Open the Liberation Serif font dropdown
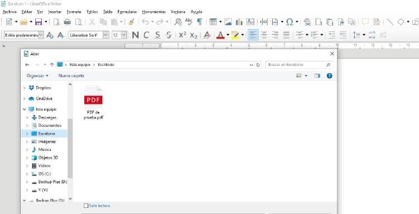 point(106,35)
